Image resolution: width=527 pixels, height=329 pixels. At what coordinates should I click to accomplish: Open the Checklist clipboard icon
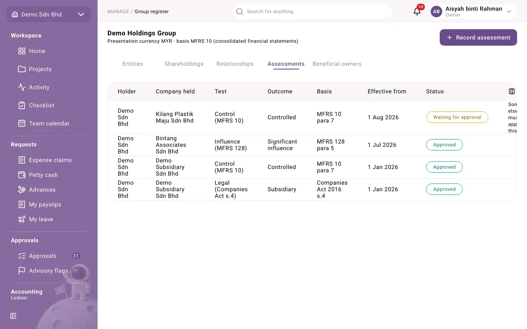(22, 105)
